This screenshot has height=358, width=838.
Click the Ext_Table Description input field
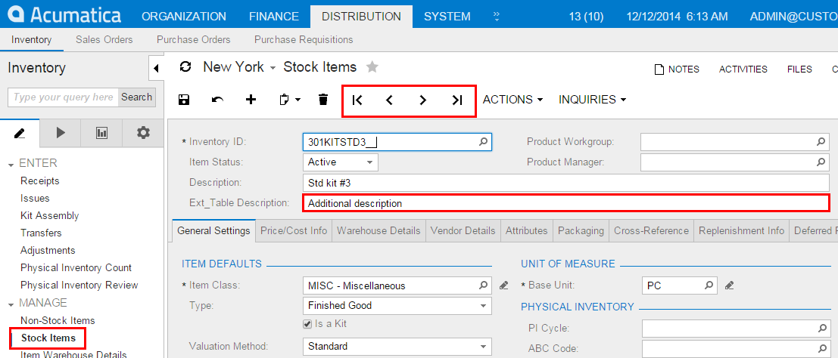565,203
